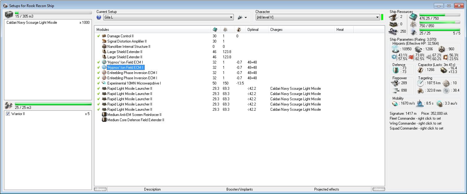Select the Signal Distortion Amplifier II module icon

point(104,41)
